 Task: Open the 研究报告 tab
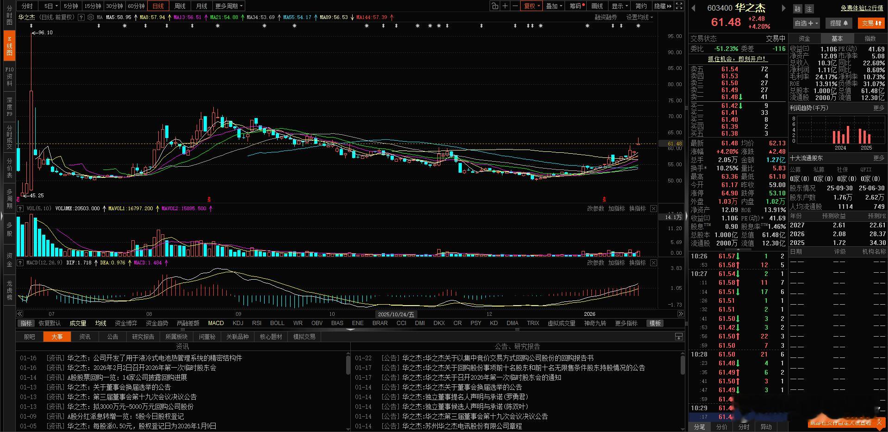(143, 337)
